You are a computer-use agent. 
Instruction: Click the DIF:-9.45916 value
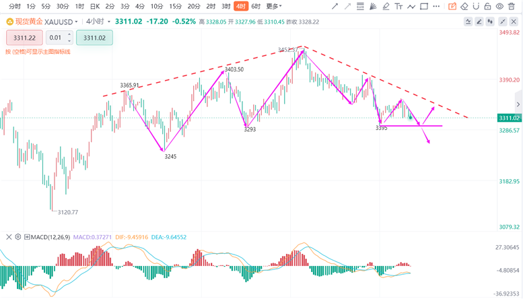pyautogui.click(x=131, y=237)
